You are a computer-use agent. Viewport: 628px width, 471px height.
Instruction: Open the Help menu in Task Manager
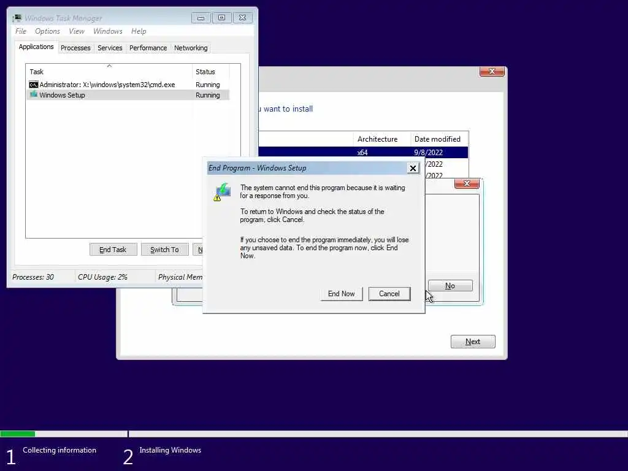[x=139, y=31]
